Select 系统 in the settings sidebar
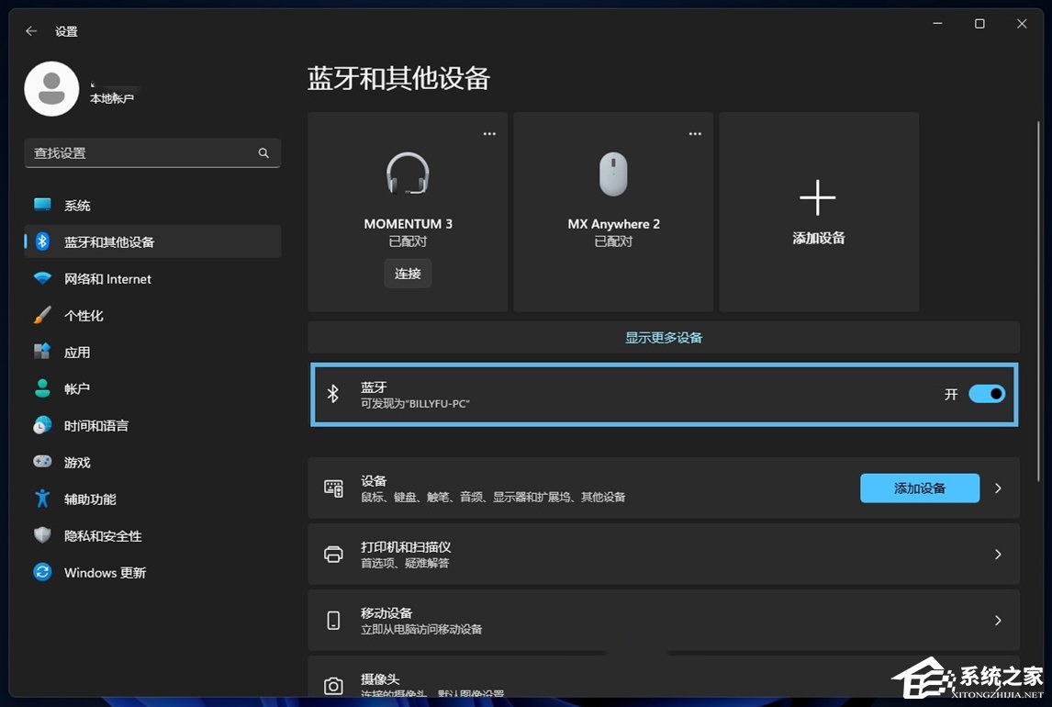Image resolution: width=1052 pixels, height=707 pixels. pos(78,205)
